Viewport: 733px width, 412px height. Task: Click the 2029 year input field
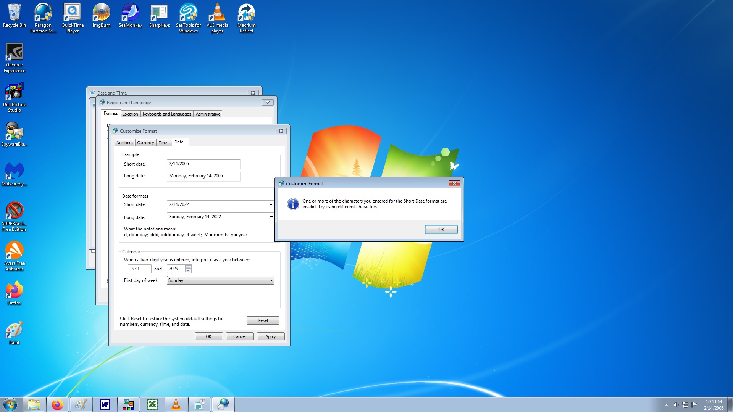pyautogui.click(x=176, y=269)
